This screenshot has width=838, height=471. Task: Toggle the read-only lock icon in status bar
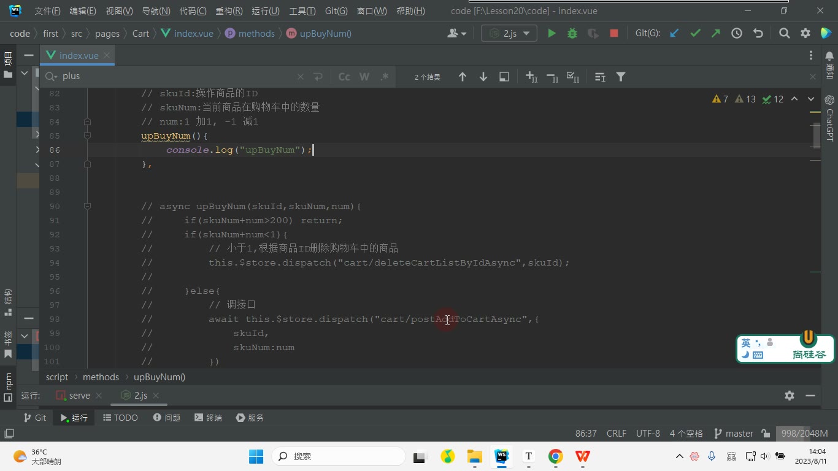point(766,434)
